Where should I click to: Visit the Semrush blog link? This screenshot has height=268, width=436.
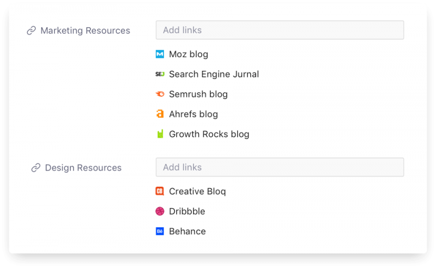pyautogui.click(x=198, y=94)
